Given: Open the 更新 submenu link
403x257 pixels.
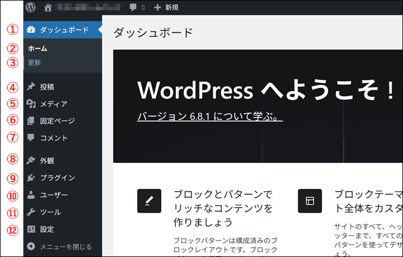Looking at the screenshot, I should click(x=35, y=62).
